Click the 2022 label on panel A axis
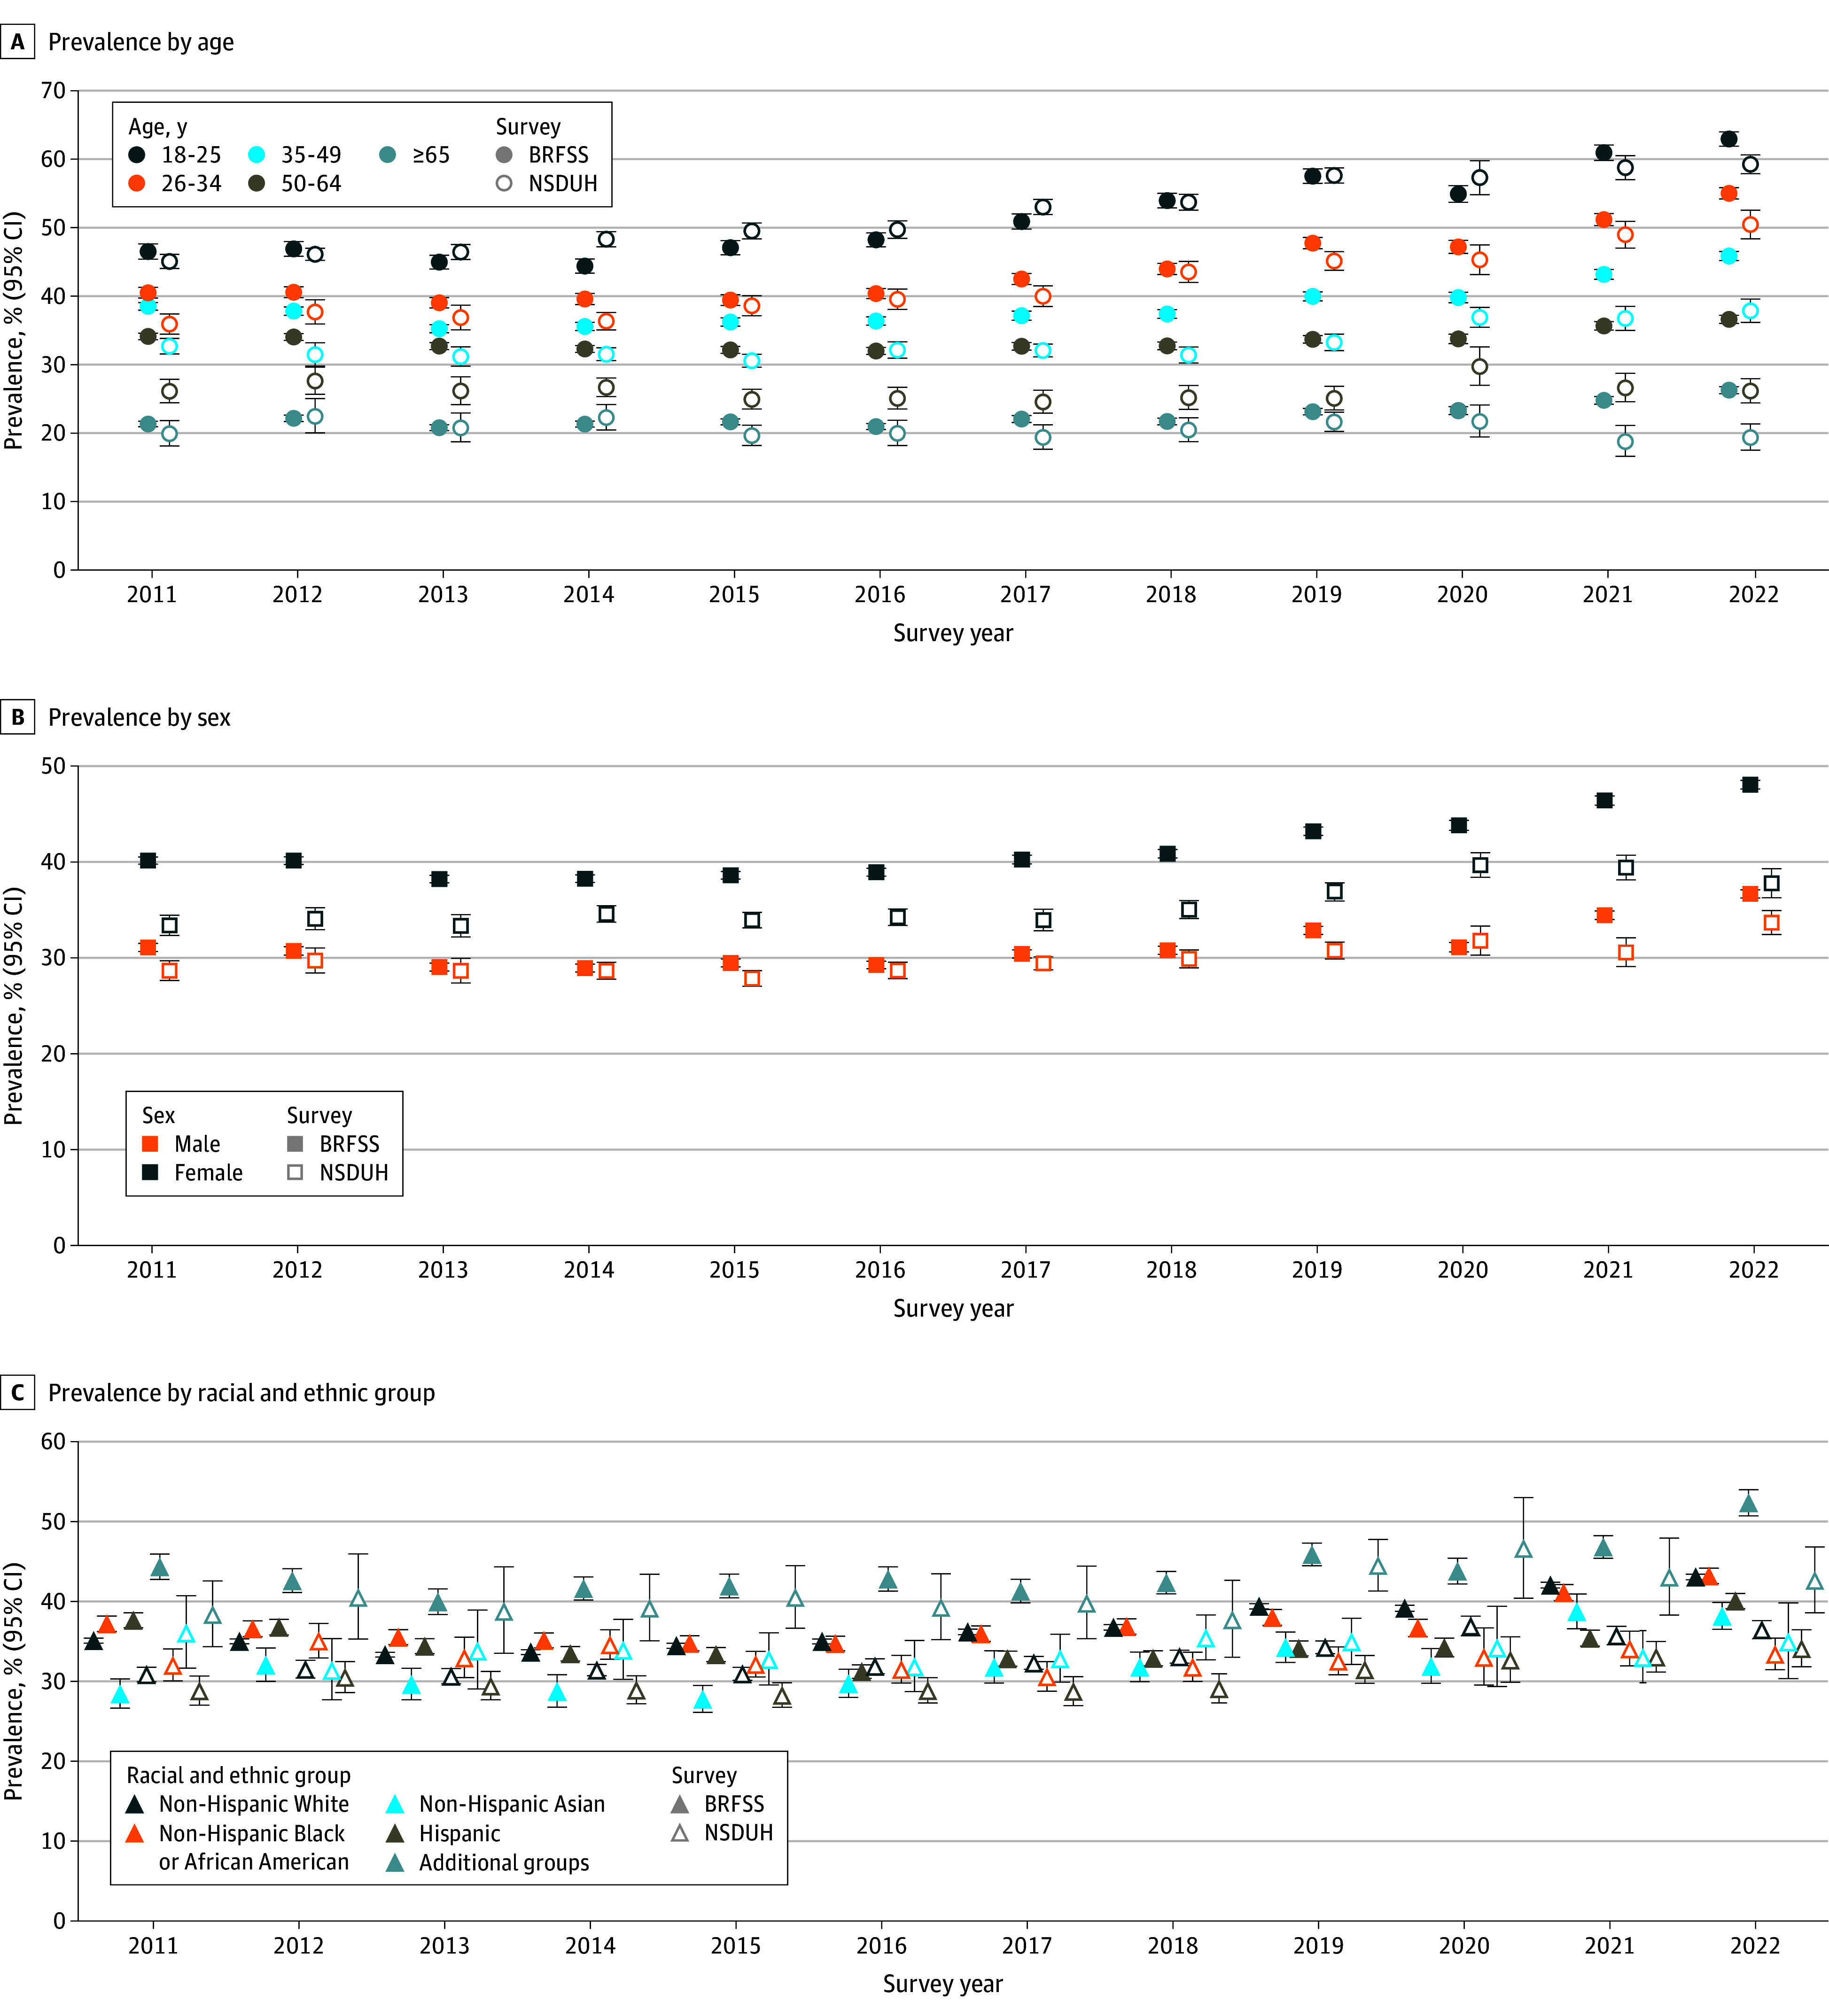Screen dimensions: 1829x2016 1754,594
